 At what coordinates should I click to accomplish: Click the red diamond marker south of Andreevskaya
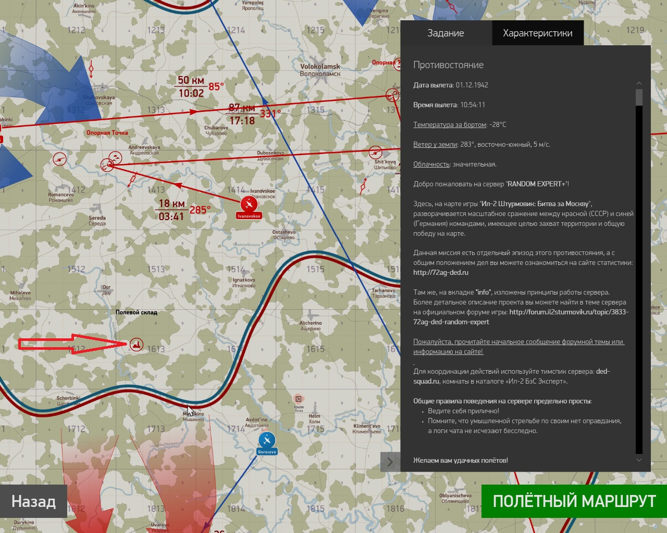[133, 180]
